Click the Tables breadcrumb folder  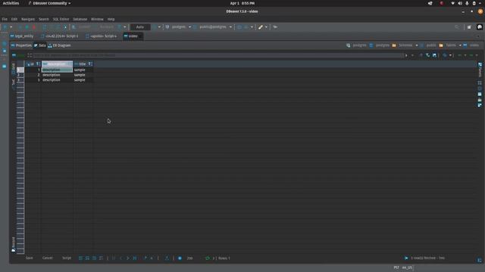click(448, 45)
